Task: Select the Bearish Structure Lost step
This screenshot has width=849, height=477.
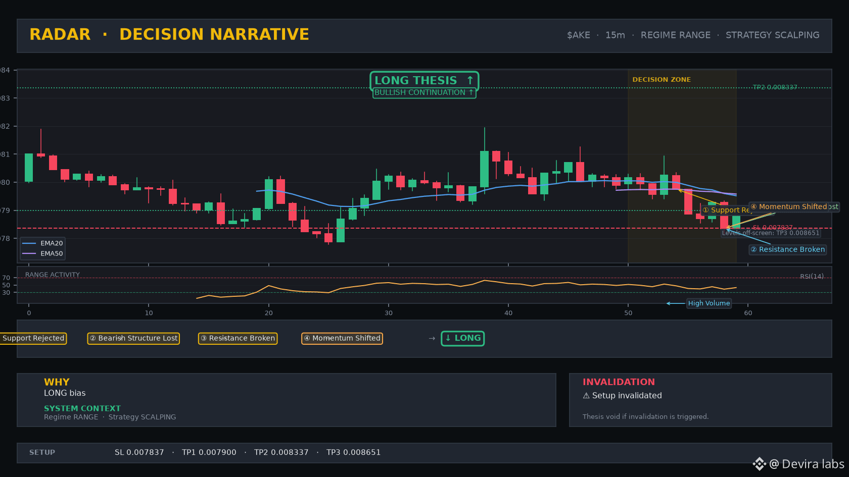Action: 134,338
